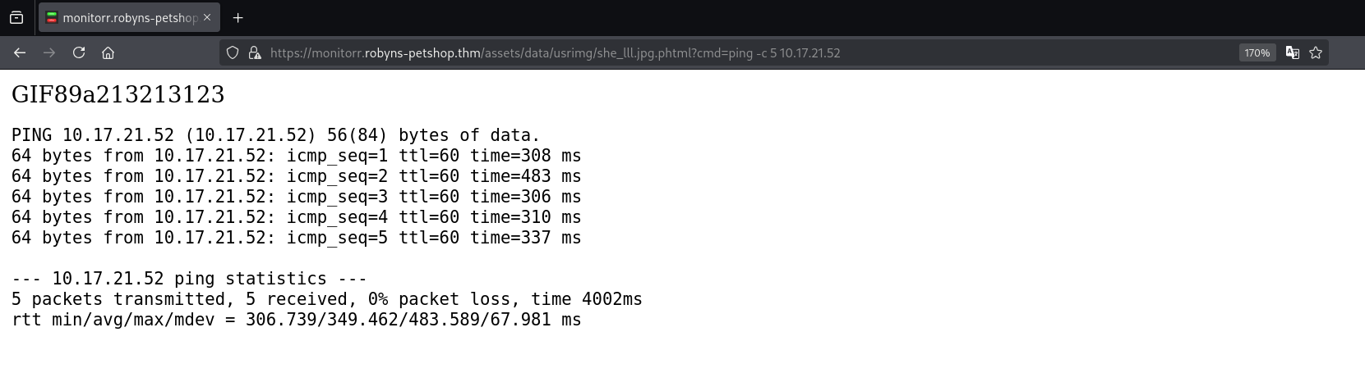Close the monitorr.robyns-petshop tab
1365x382 pixels.
[x=207, y=17]
